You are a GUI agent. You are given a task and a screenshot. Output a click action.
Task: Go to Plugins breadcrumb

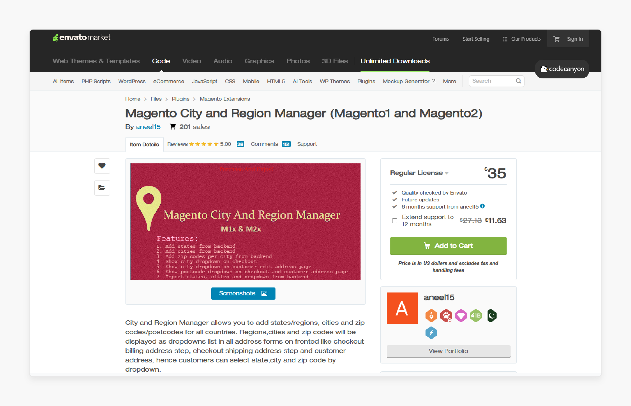pyautogui.click(x=180, y=99)
